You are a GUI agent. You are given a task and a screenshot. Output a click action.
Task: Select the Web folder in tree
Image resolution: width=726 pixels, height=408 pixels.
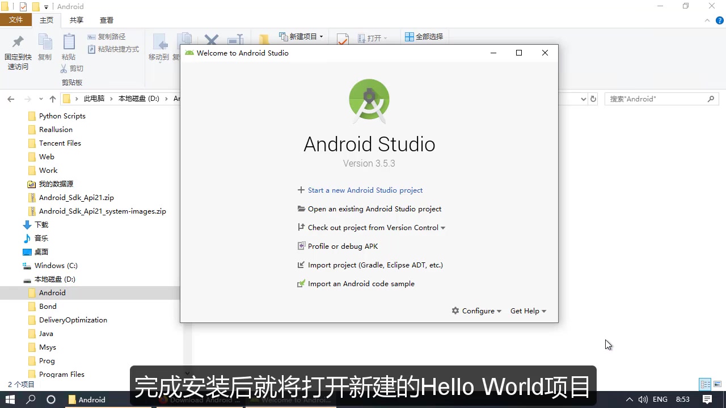[x=47, y=157]
